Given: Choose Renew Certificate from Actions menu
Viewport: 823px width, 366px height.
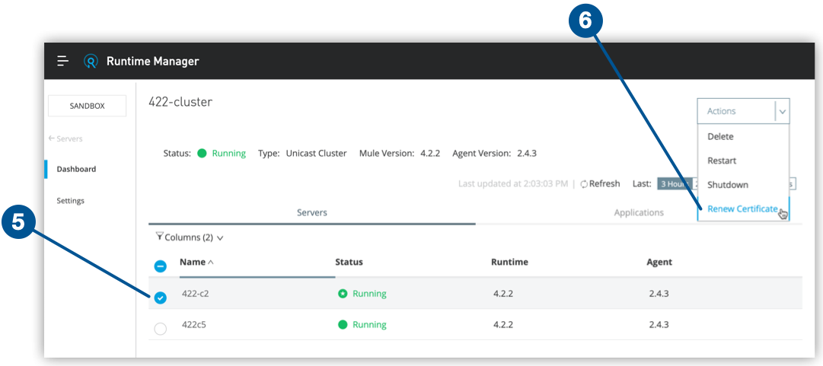Looking at the screenshot, I should (x=742, y=209).
